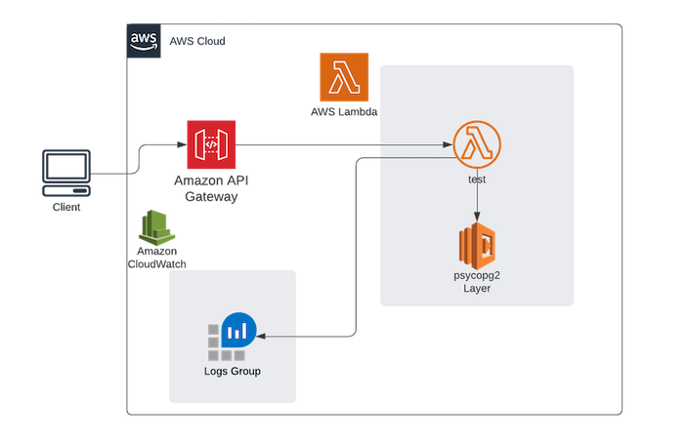Viewport: 689px width, 439px height.
Task: Click the Amazon API Gateway text label
Action: (210, 189)
